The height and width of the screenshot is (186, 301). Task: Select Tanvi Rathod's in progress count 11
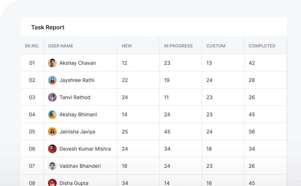tap(166, 97)
